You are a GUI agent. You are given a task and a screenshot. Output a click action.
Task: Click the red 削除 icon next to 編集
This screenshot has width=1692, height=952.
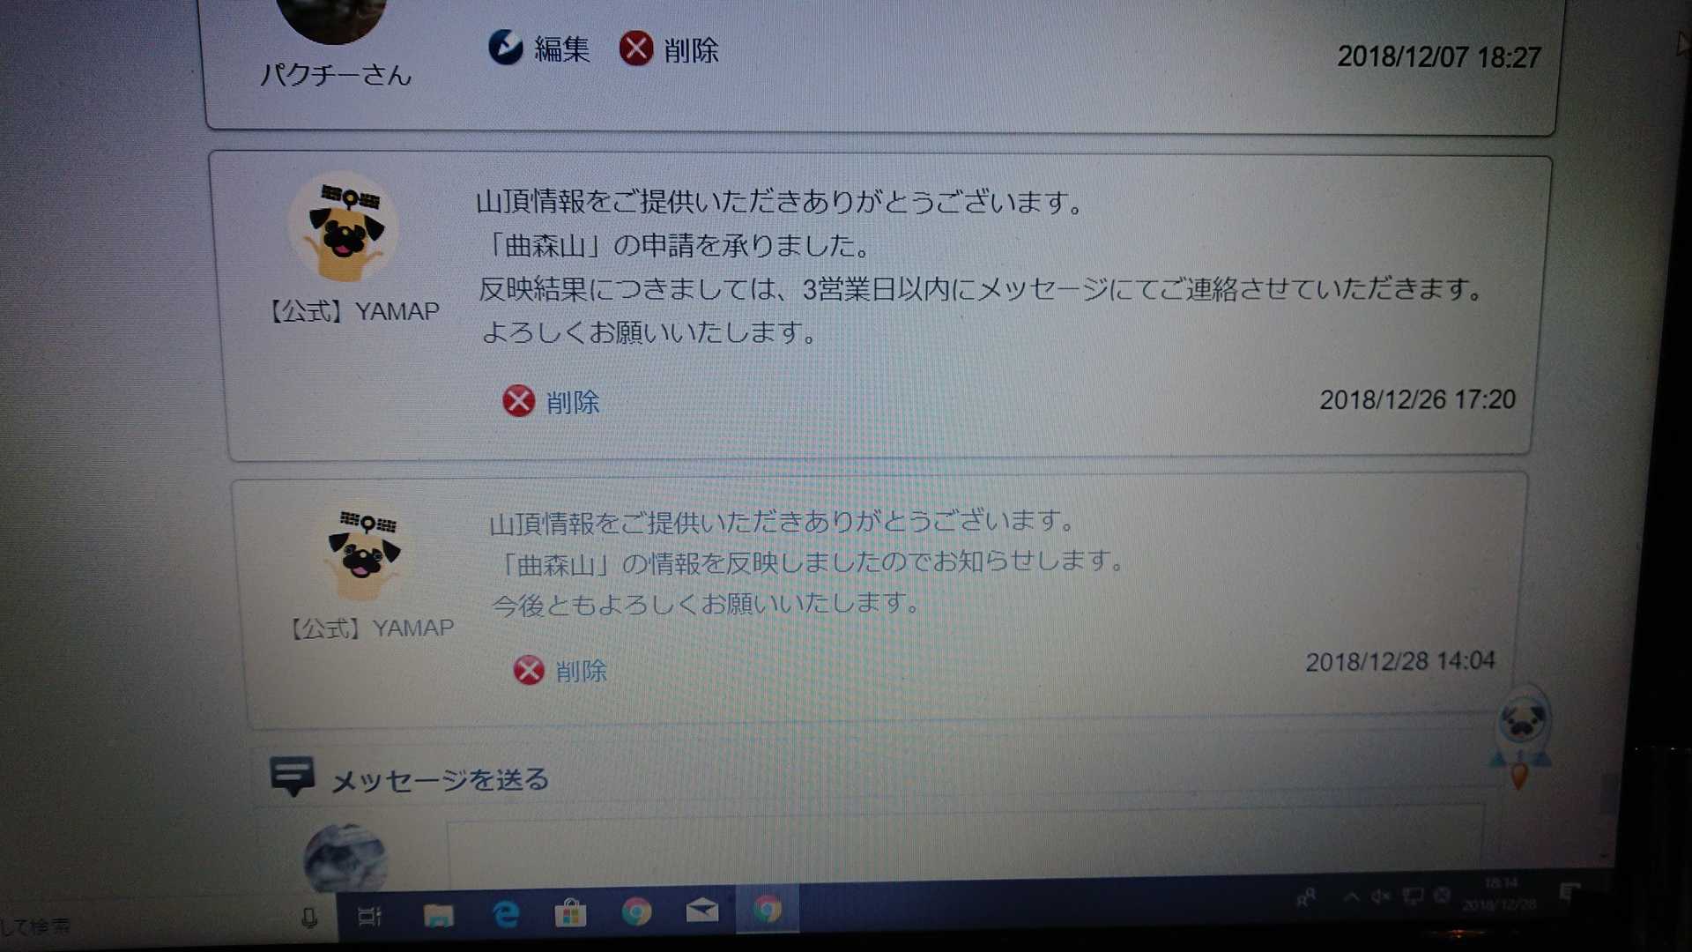pos(635,48)
